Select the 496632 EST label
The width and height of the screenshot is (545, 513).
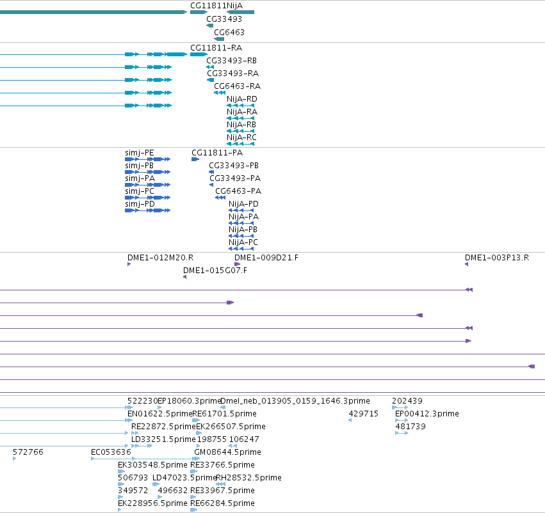173,491
